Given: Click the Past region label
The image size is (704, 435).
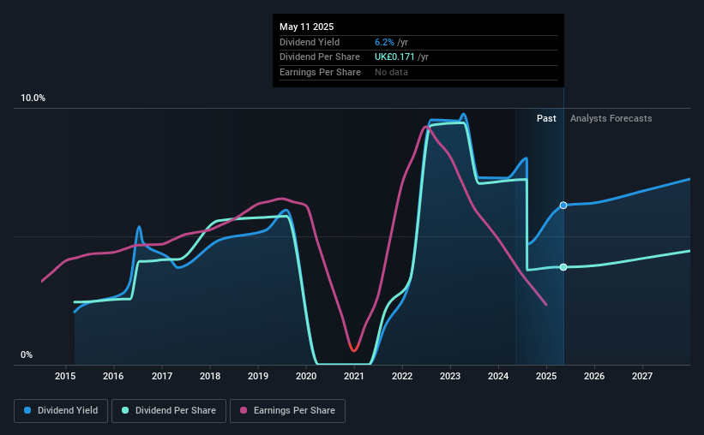Looking at the screenshot, I should (546, 118).
